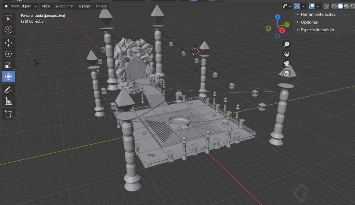Choose the Measure ruler tool
355x205 pixels.
[9, 101]
